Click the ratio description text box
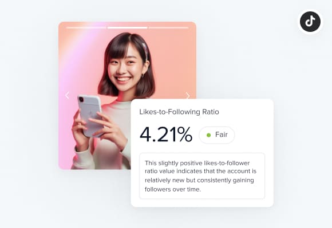 click(202, 176)
